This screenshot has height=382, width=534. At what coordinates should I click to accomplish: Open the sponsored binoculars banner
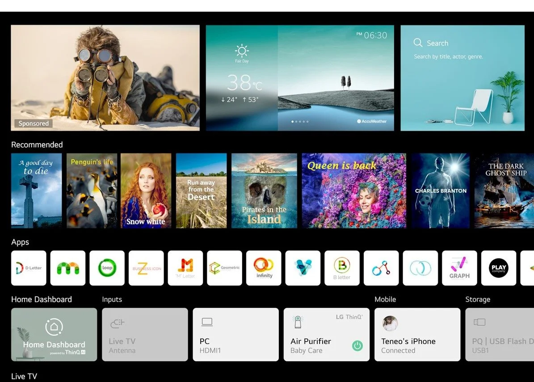pyautogui.click(x=105, y=77)
